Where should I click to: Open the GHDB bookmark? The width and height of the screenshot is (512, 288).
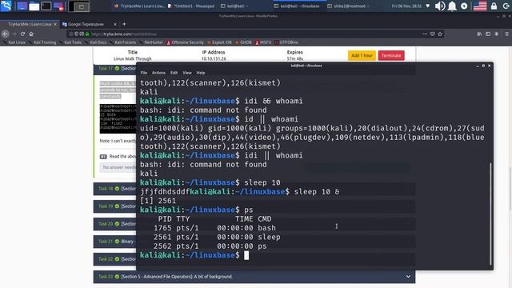pyautogui.click(x=243, y=42)
